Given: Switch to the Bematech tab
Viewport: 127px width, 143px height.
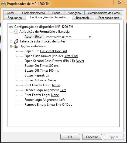Looking at the screenshot, I should coord(83,18).
